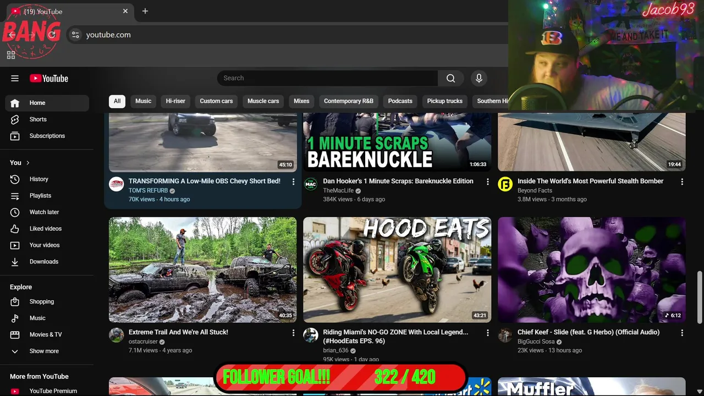Open Shopping under Explore
Image resolution: width=704 pixels, height=396 pixels.
click(x=47, y=302)
